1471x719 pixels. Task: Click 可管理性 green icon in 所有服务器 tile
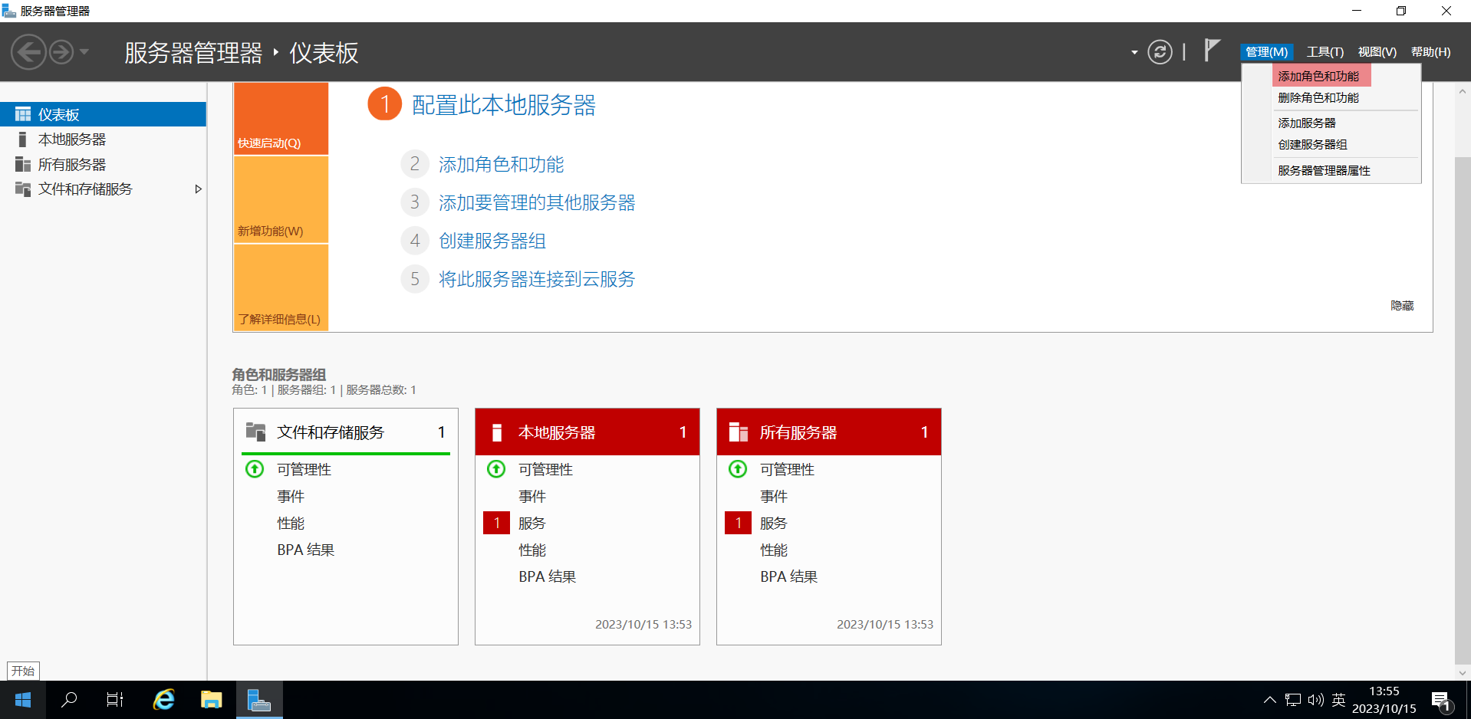(738, 468)
